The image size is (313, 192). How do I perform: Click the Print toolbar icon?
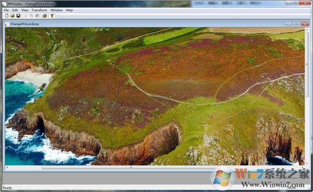(x=45, y=16)
